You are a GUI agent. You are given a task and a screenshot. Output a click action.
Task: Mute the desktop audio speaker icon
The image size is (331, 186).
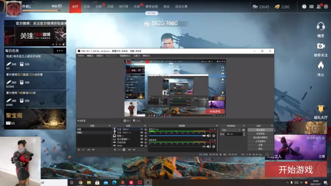pos(209,146)
